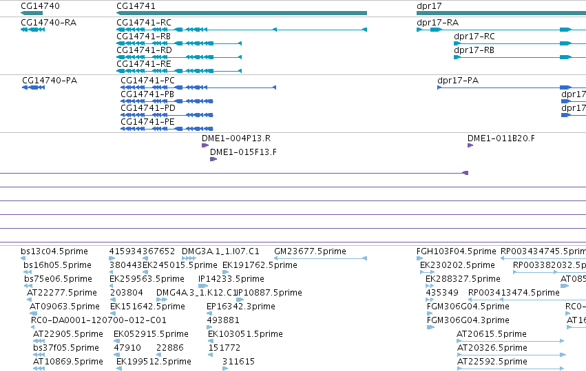
Task: Click the AT22905.5prime label
Action: (68, 334)
